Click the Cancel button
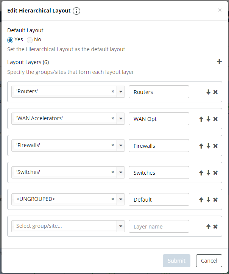The width and height of the screenshot is (229, 274). coord(209,261)
